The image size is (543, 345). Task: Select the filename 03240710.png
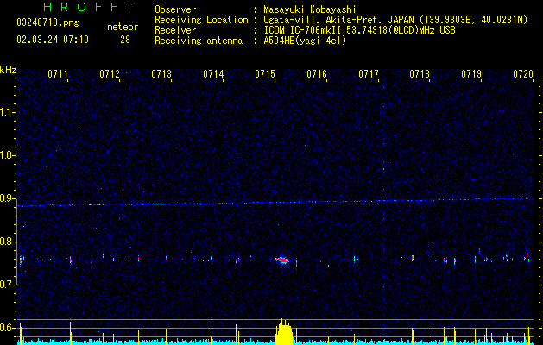tap(47, 22)
